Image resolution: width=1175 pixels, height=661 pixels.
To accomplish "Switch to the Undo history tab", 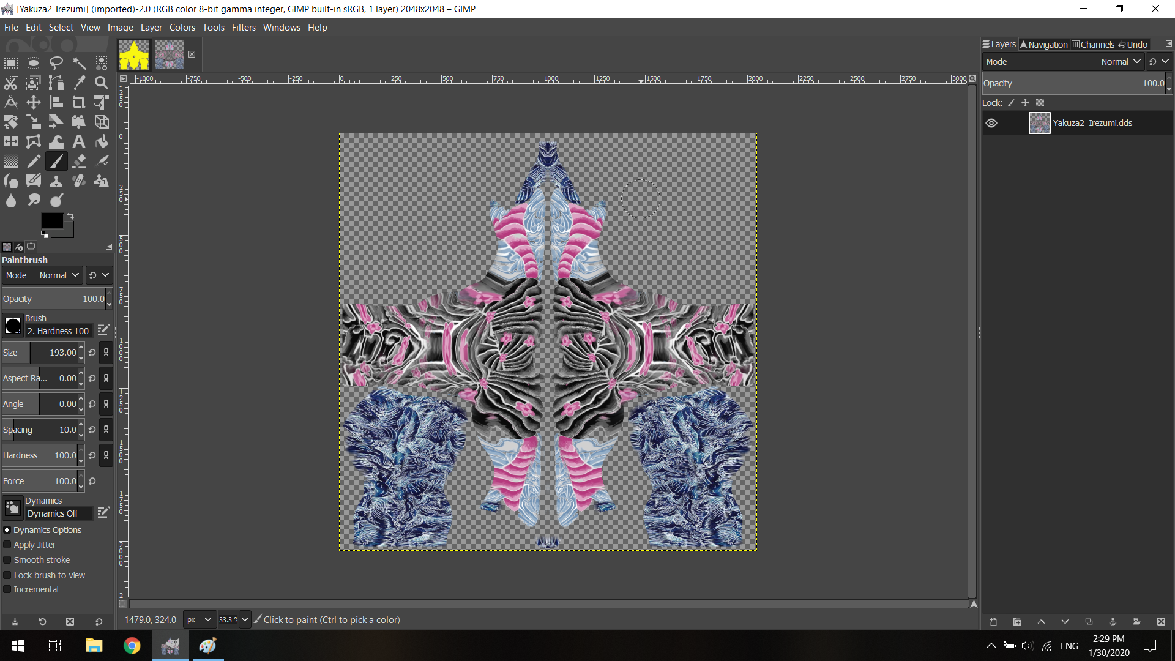I will [x=1133, y=45].
